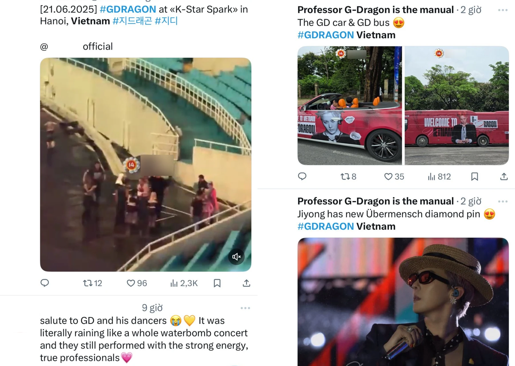Unmute the stadium video
Image resolution: width=515 pixels, height=366 pixels.
[236, 256]
